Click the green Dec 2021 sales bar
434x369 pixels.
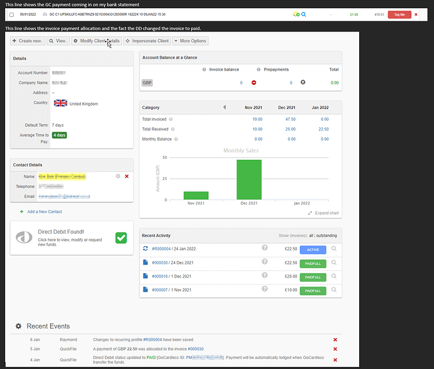click(249, 179)
